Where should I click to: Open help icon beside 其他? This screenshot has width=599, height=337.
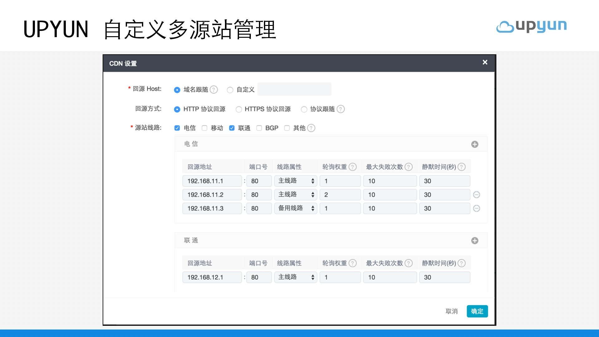[311, 128]
